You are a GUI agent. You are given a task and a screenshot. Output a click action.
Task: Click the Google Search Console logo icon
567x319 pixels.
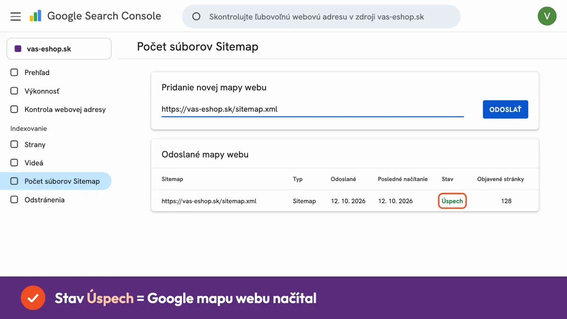point(35,17)
